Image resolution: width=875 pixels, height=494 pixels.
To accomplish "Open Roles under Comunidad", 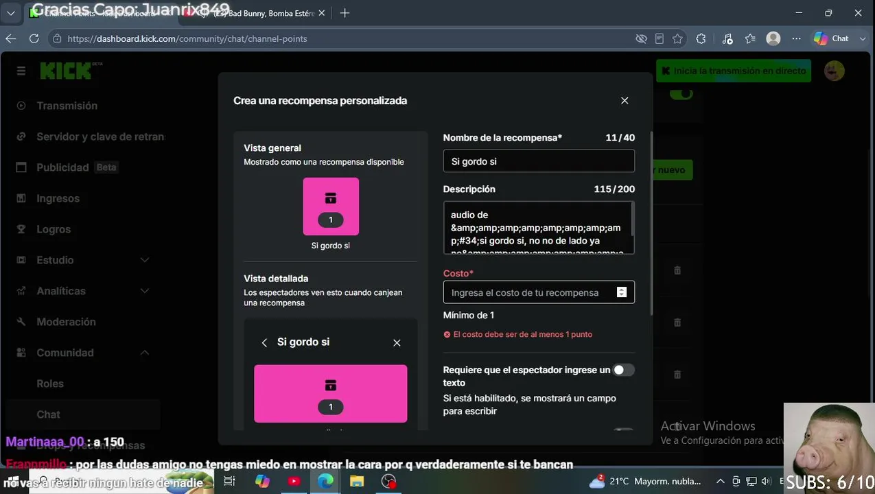I will 50,384.
